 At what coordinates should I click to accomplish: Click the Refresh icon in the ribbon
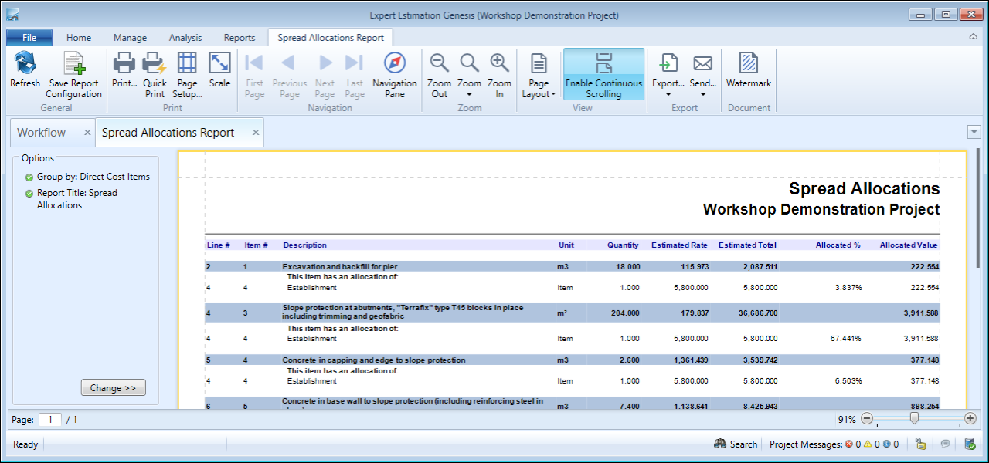tap(25, 65)
